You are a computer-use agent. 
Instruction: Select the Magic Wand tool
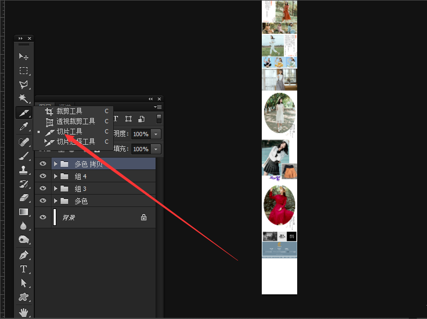click(24, 99)
